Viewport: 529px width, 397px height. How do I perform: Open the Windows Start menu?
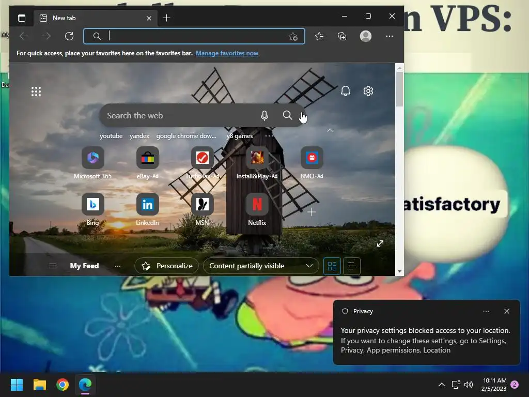point(17,385)
